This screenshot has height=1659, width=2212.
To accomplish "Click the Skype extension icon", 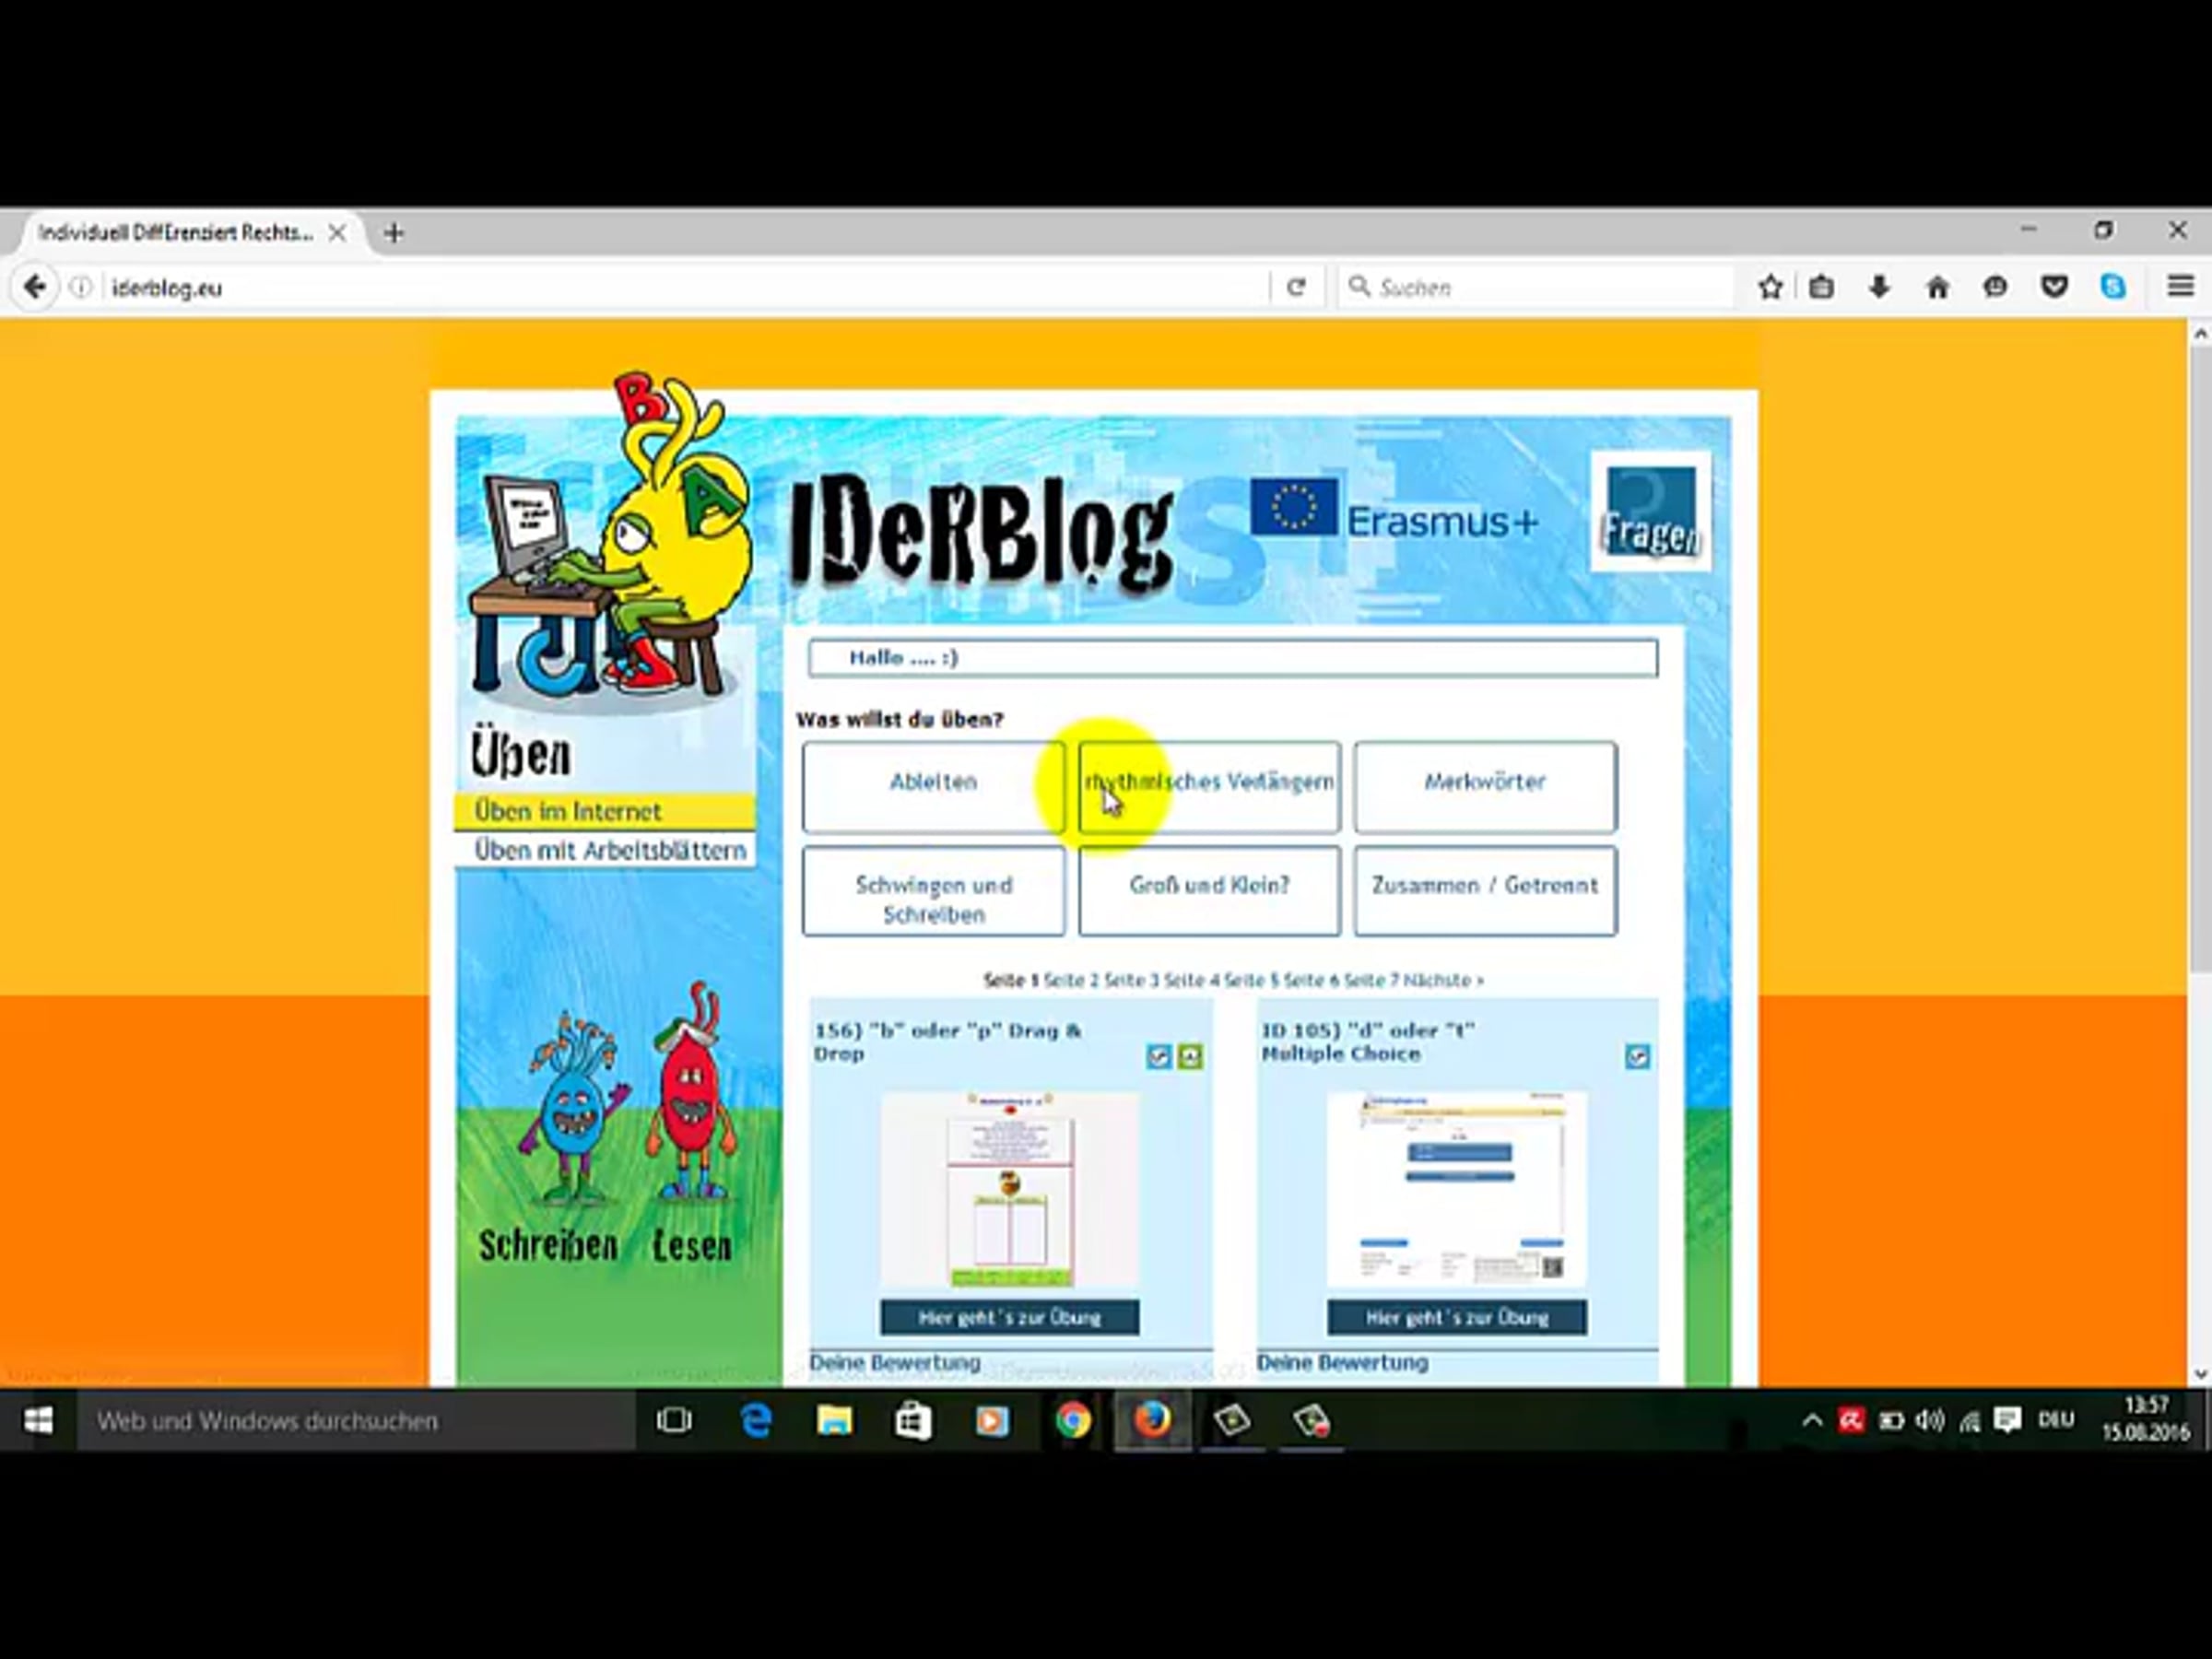I will (x=2112, y=288).
